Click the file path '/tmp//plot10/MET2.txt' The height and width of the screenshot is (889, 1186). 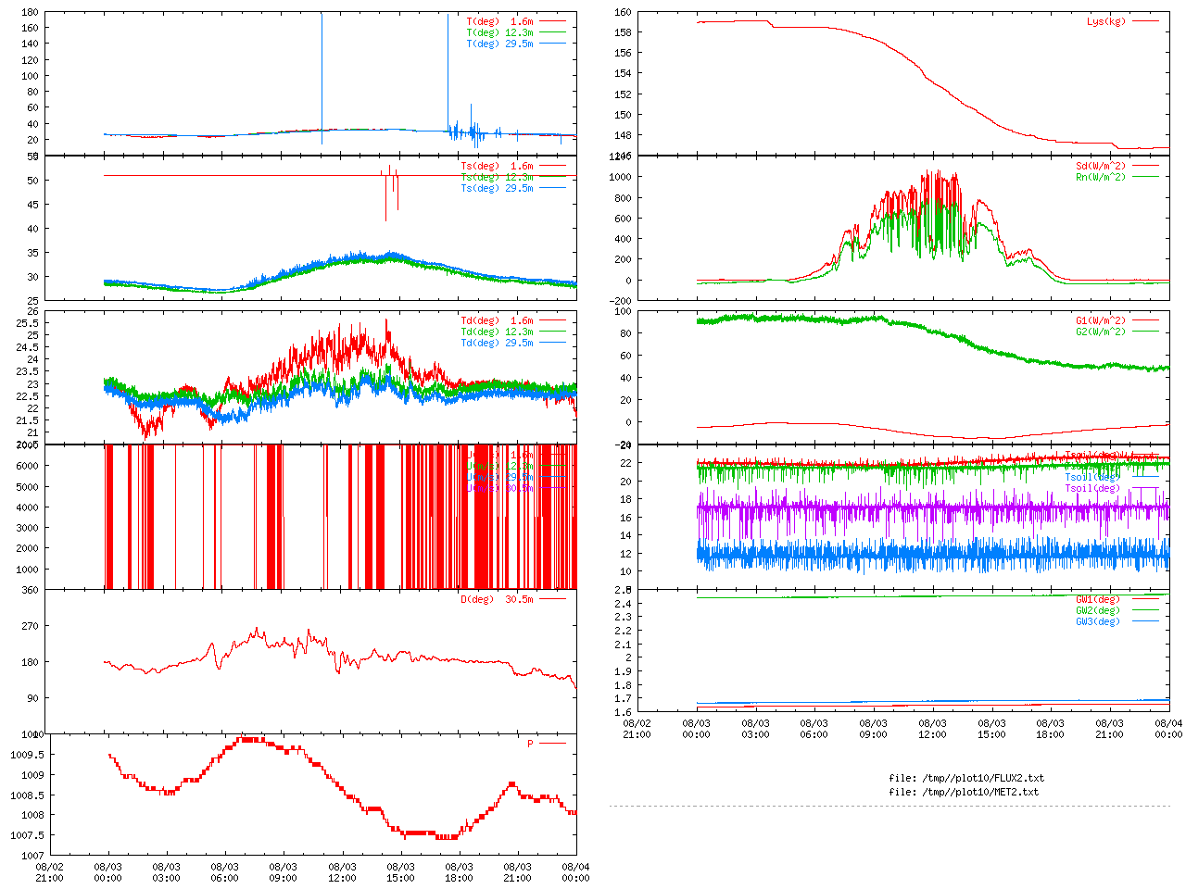978,793
